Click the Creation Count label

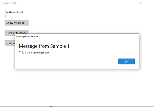tap(14, 12)
